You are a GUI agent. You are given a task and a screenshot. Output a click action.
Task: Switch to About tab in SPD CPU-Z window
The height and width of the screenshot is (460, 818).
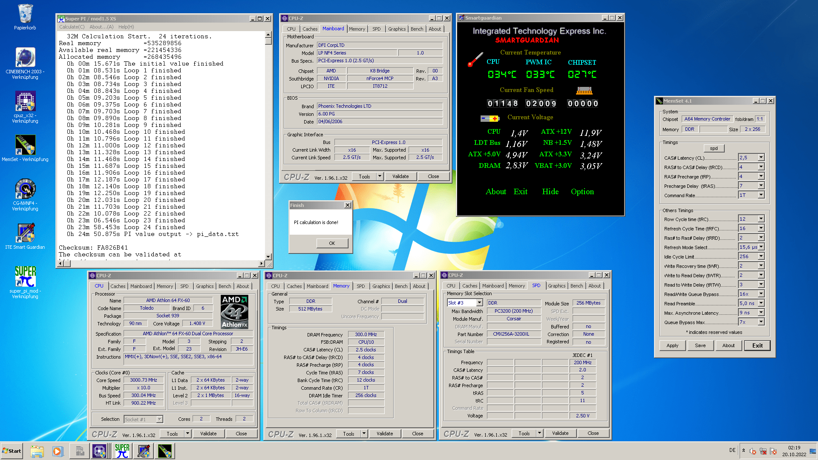pos(594,286)
